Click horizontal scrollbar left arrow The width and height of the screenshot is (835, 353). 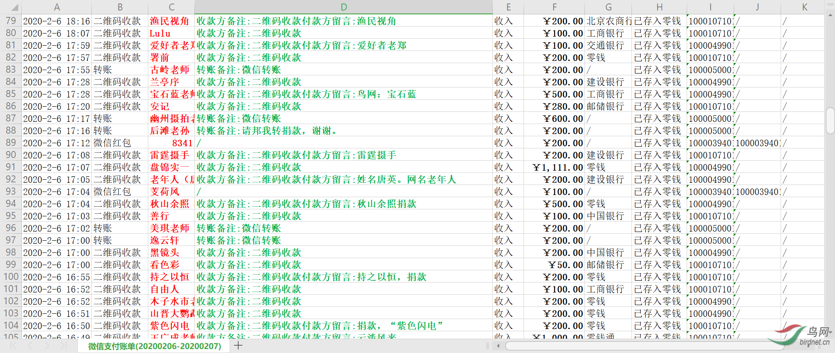coord(498,346)
